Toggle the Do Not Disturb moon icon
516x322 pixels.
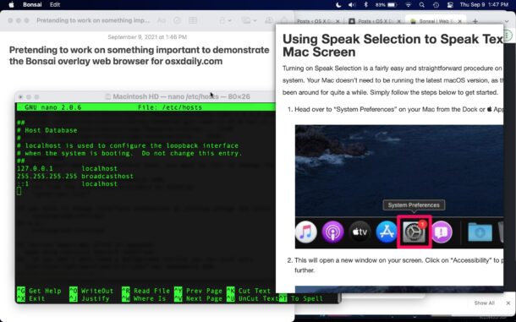338,4
